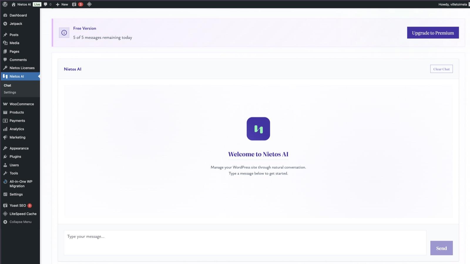
Task: Open the WooCommerce menu label
Action: [22, 104]
